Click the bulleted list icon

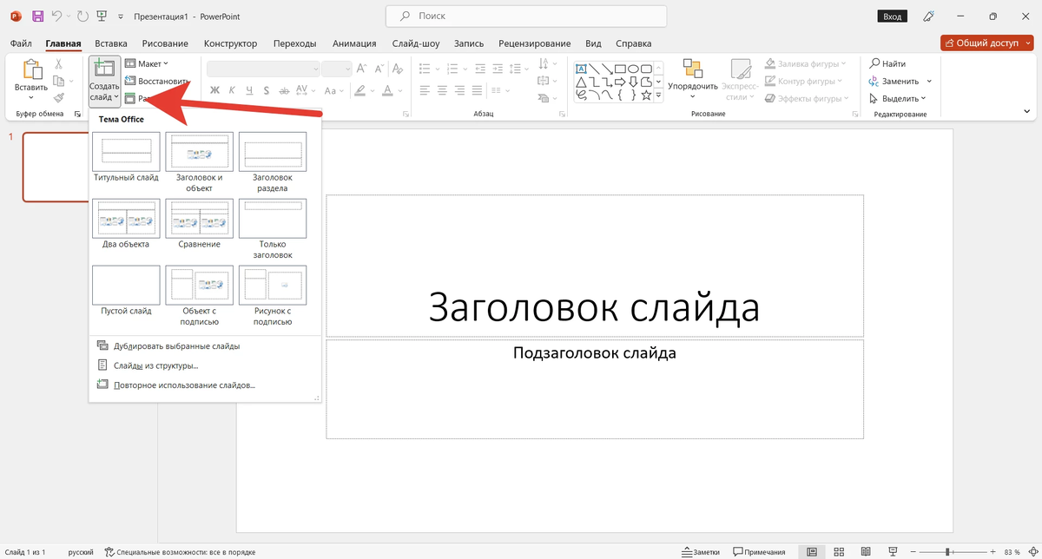click(425, 69)
